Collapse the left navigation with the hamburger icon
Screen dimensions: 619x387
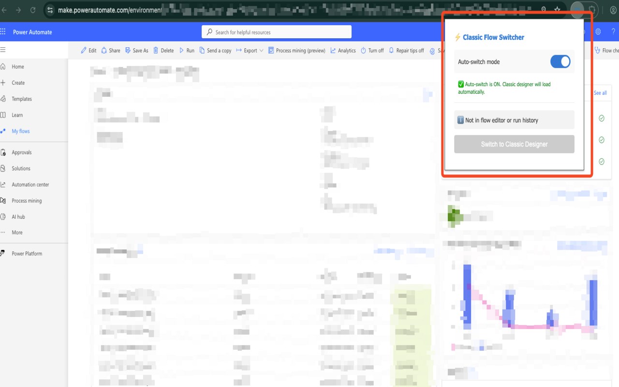click(3, 50)
